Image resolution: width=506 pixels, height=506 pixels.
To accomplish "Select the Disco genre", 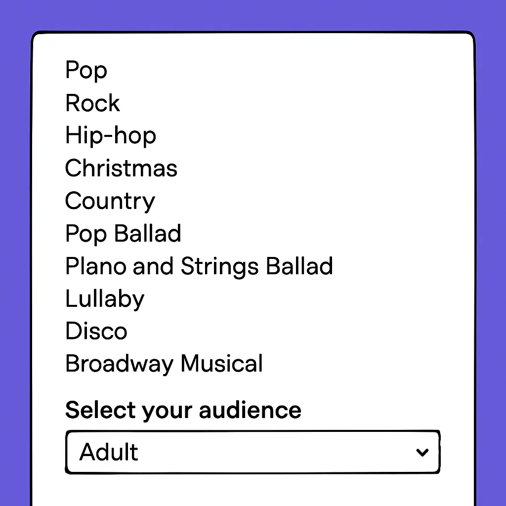I will click(x=96, y=331).
